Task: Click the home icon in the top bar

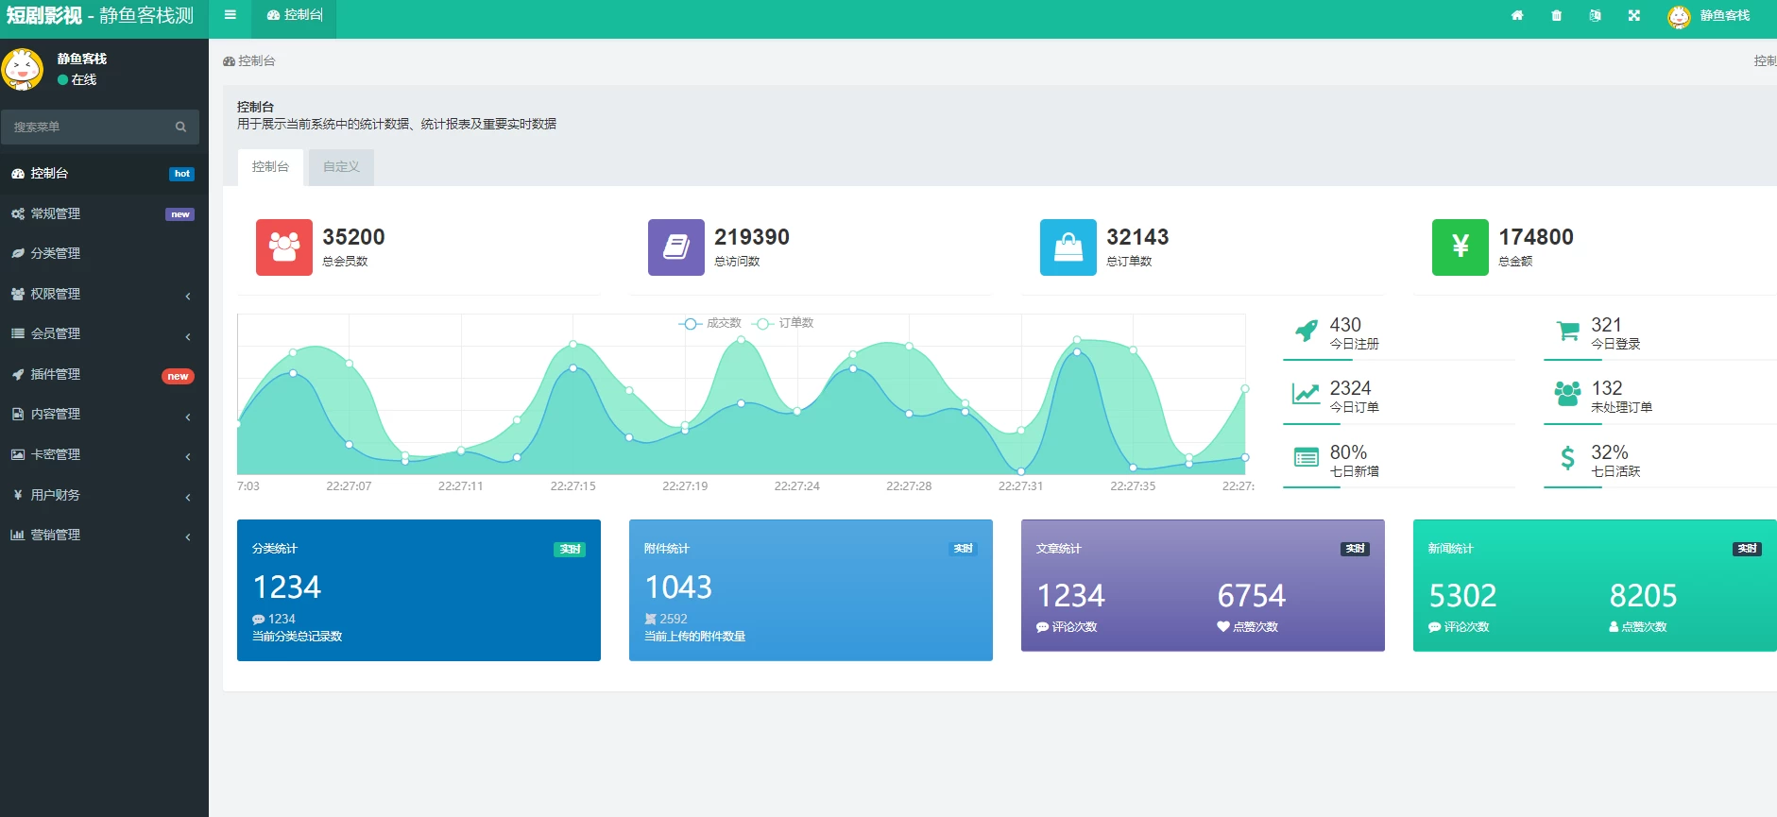Action: [x=1517, y=15]
